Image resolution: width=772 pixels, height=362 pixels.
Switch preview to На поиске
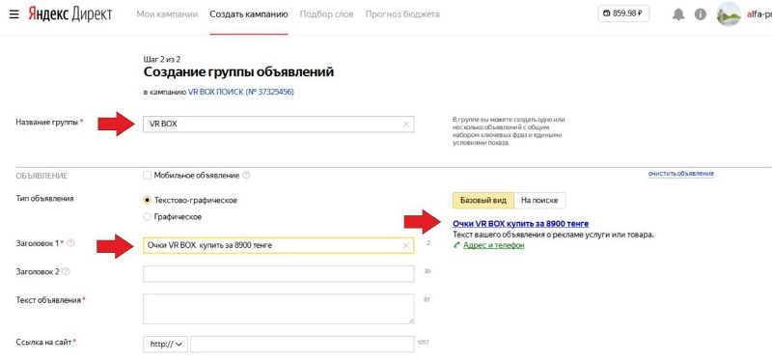pyautogui.click(x=539, y=201)
